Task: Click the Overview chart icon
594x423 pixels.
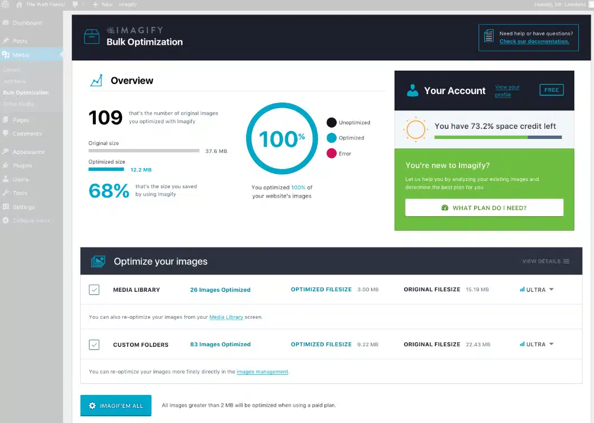Action: coord(96,80)
